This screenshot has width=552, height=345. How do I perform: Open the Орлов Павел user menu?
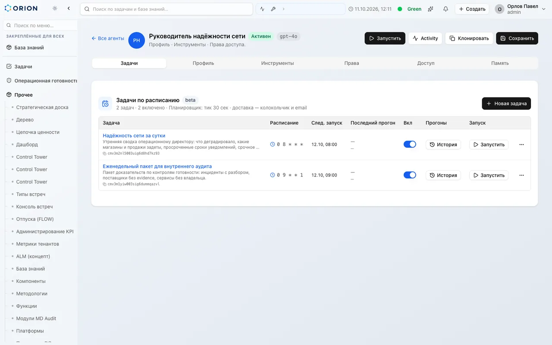coord(521,9)
